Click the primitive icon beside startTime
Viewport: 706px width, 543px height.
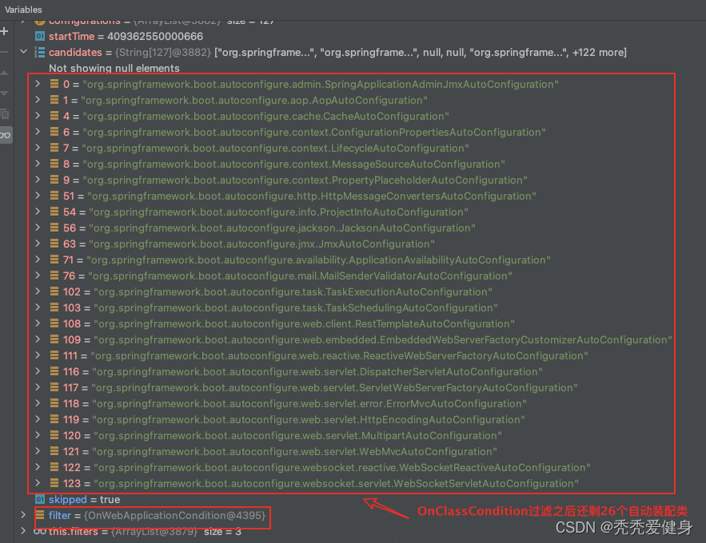[39, 37]
